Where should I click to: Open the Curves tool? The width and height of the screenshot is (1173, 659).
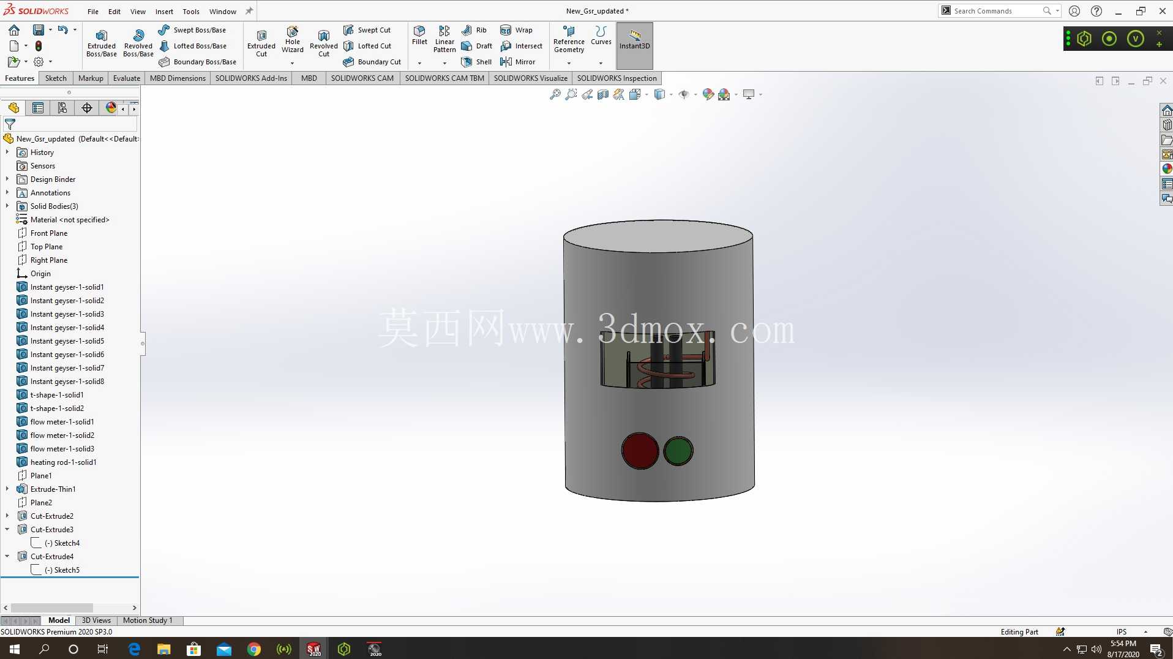coord(601,36)
